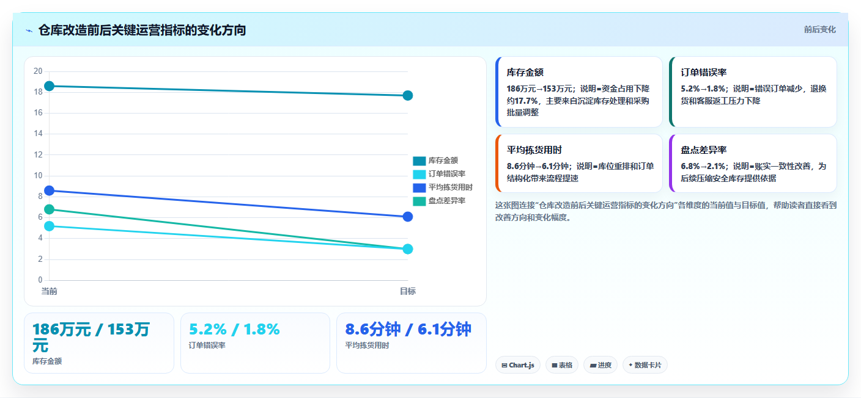The width and height of the screenshot is (861, 398).
Task: Click the 前后变化 label in the header
Action: click(x=819, y=30)
